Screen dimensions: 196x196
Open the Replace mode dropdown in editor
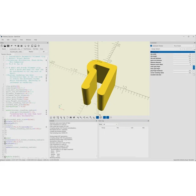5,49
